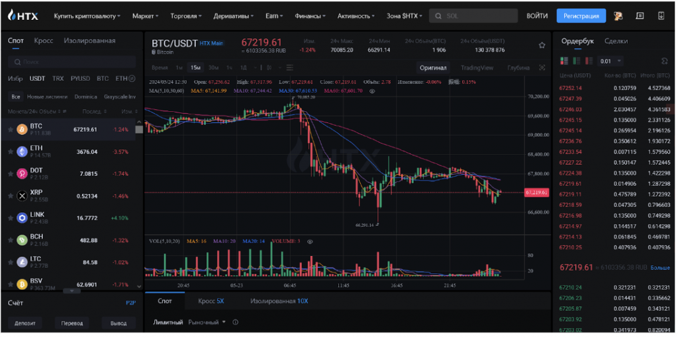678x338 pixels.
Task: Open the announcements icon next to the trophy
Action: [x=640, y=15]
